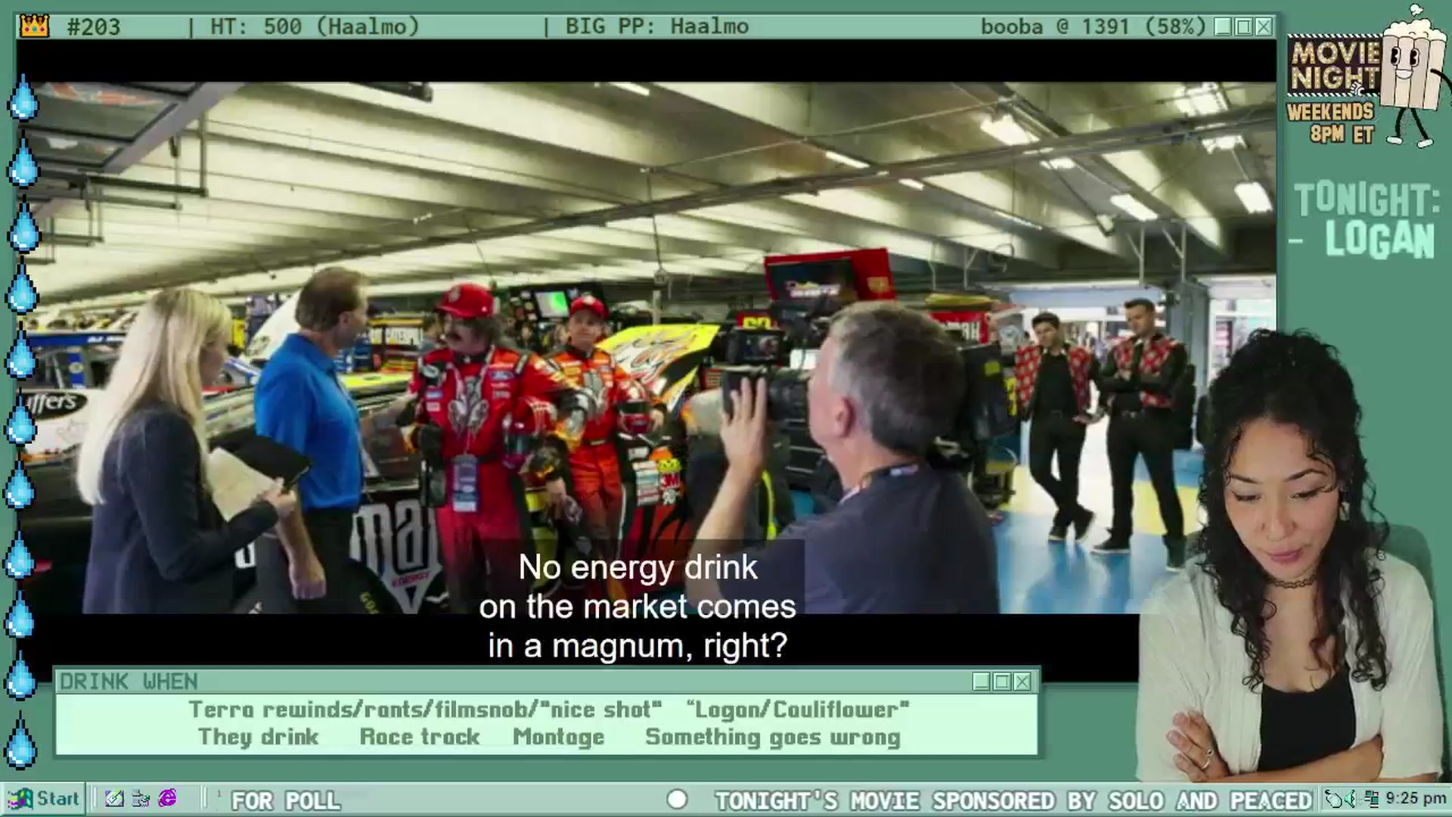Click the movie subtitle caption text
The height and width of the screenshot is (817, 1452).
(x=638, y=607)
